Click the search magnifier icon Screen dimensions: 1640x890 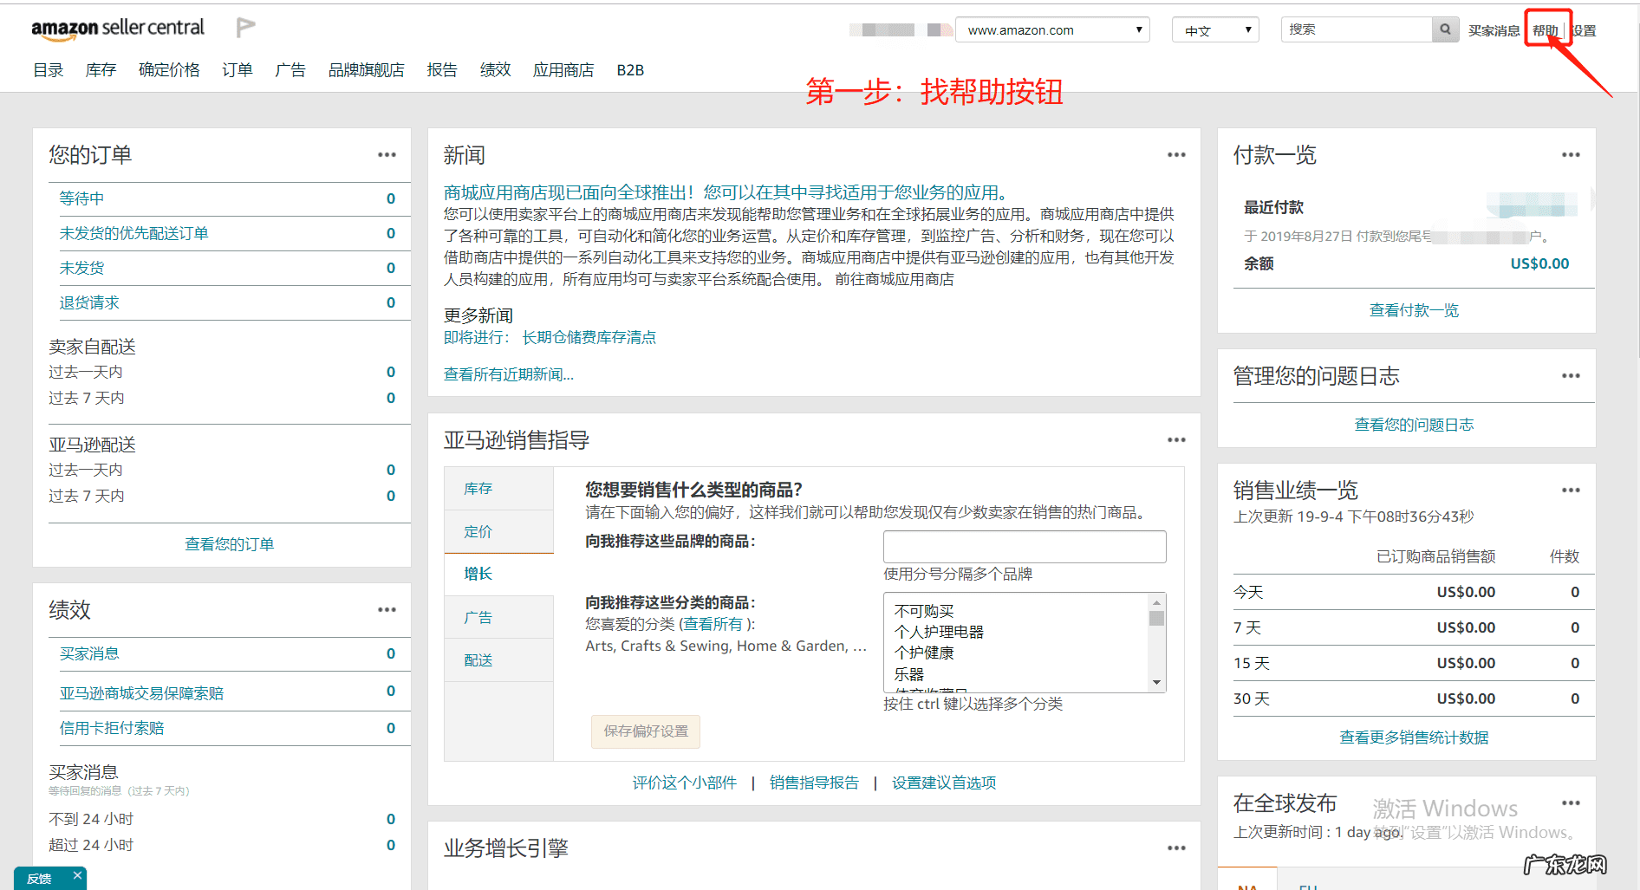(x=1444, y=29)
